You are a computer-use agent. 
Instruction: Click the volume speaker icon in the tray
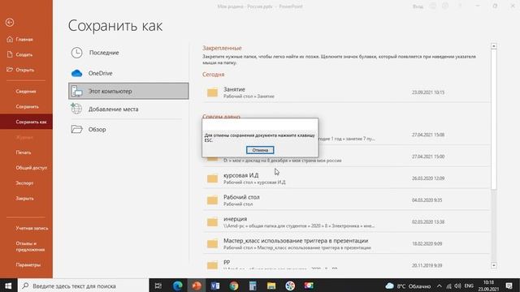[457, 286]
